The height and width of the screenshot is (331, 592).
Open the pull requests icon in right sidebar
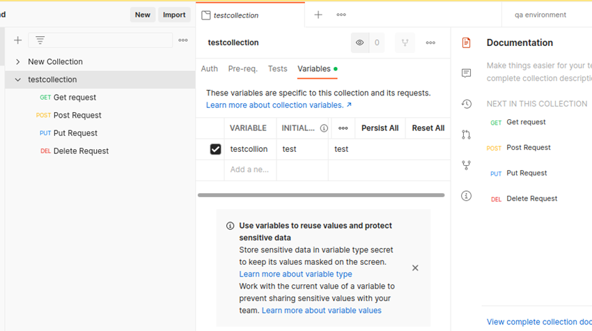click(x=467, y=134)
